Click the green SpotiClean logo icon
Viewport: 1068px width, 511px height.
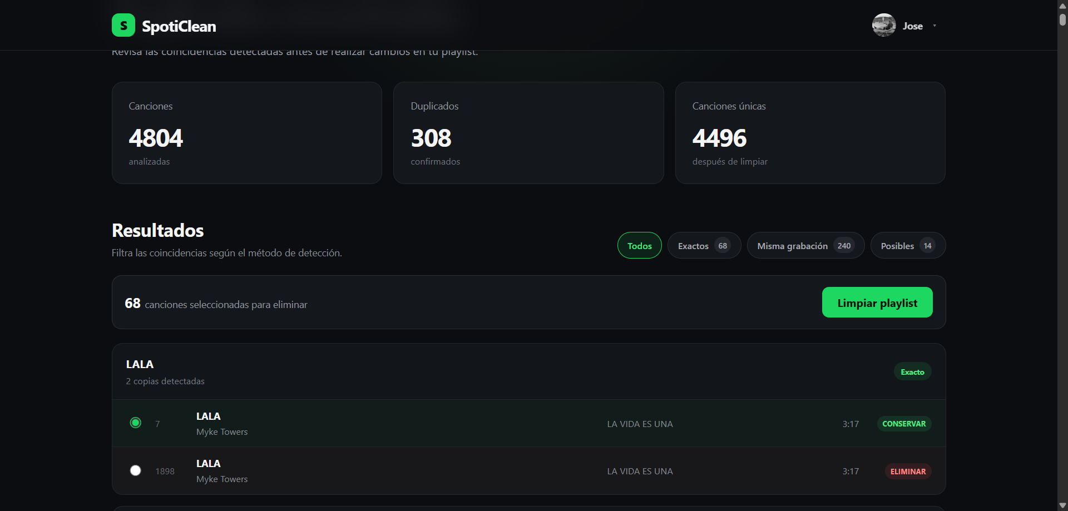pyautogui.click(x=123, y=25)
